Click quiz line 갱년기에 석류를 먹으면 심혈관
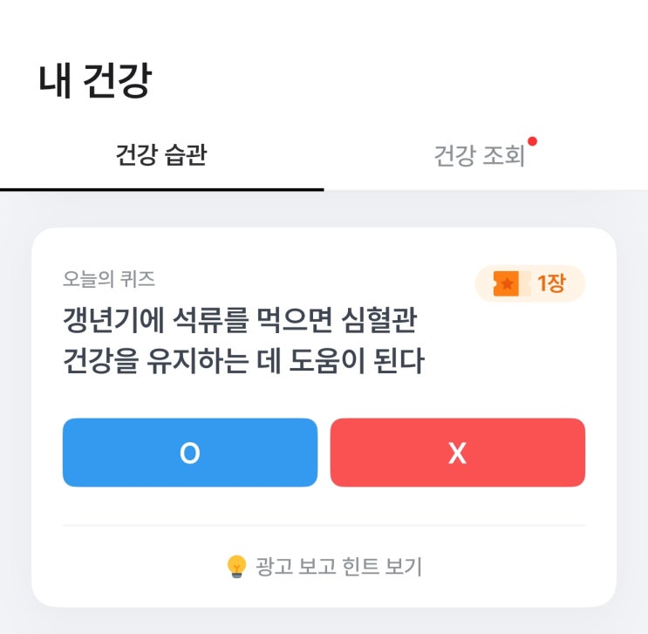This screenshot has height=634, width=648. [x=240, y=319]
